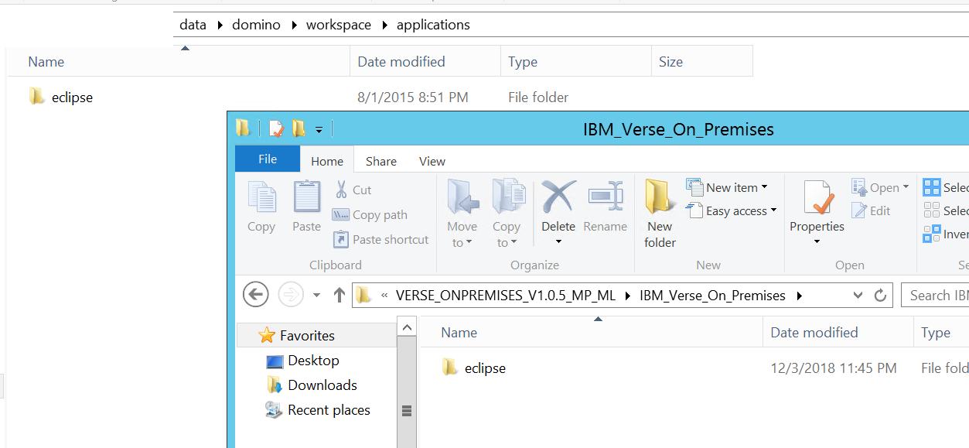Click the Refresh button in address bar

coord(879,296)
